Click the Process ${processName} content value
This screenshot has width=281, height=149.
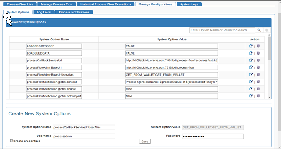[172, 82]
